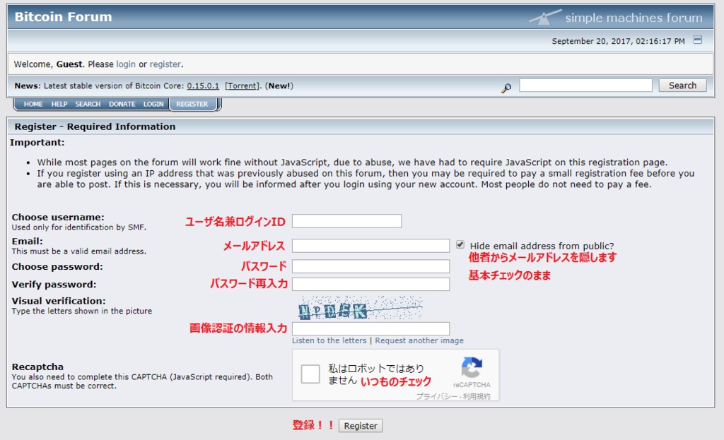Check the reCAPTCHA I'm not a robot box

point(310,374)
